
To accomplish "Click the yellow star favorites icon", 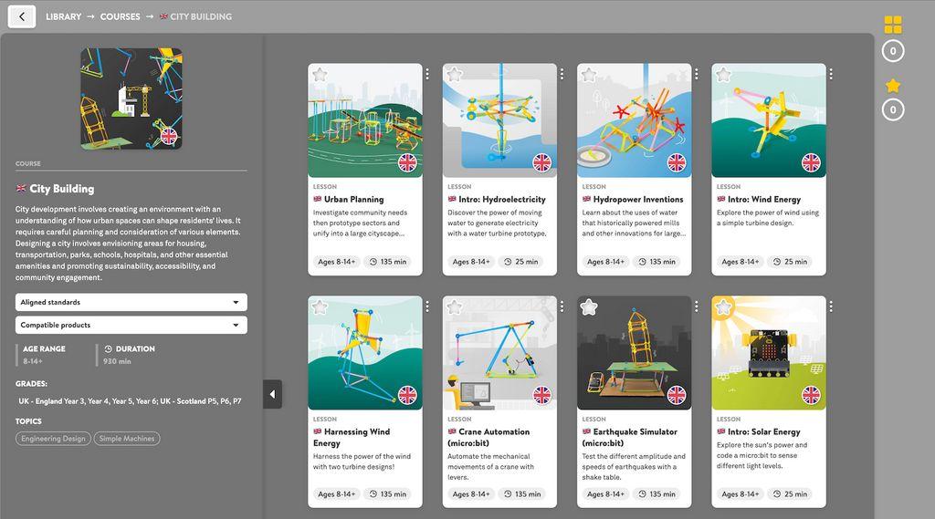I will click(893, 86).
